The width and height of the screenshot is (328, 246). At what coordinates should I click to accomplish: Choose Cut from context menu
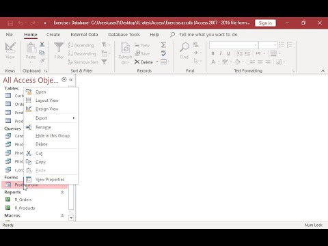(x=51, y=153)
